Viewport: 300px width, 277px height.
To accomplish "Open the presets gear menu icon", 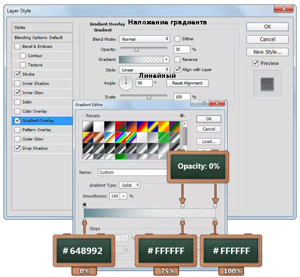I will coord(182,116).
